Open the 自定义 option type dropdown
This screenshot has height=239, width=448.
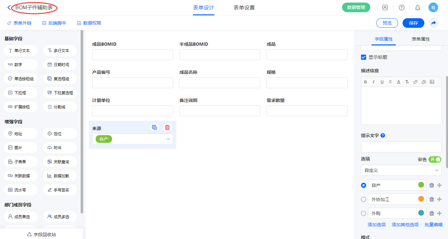401,170
